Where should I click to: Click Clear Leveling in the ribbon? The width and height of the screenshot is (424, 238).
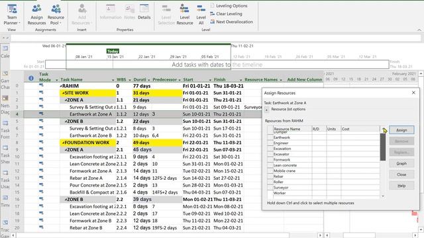226,14
